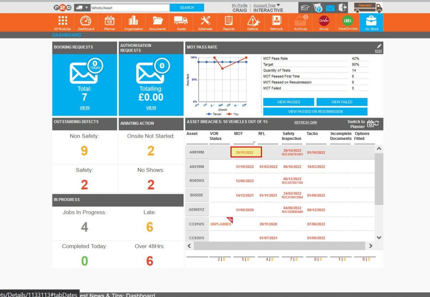Screen dimensions: 430x297
Task: Click the VIEW FAILED button
Action: coord(342,102)
